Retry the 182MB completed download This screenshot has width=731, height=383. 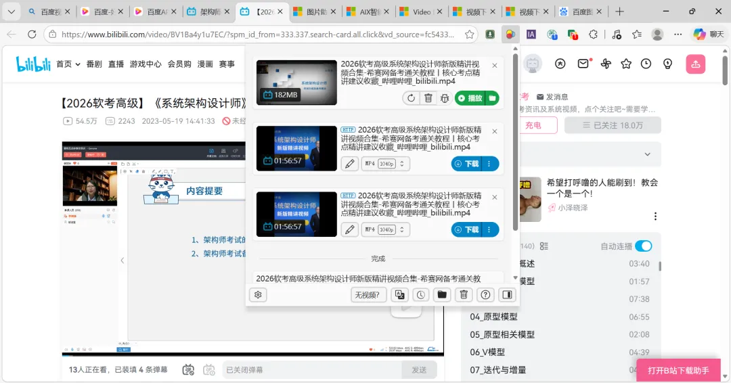(411, 98)
